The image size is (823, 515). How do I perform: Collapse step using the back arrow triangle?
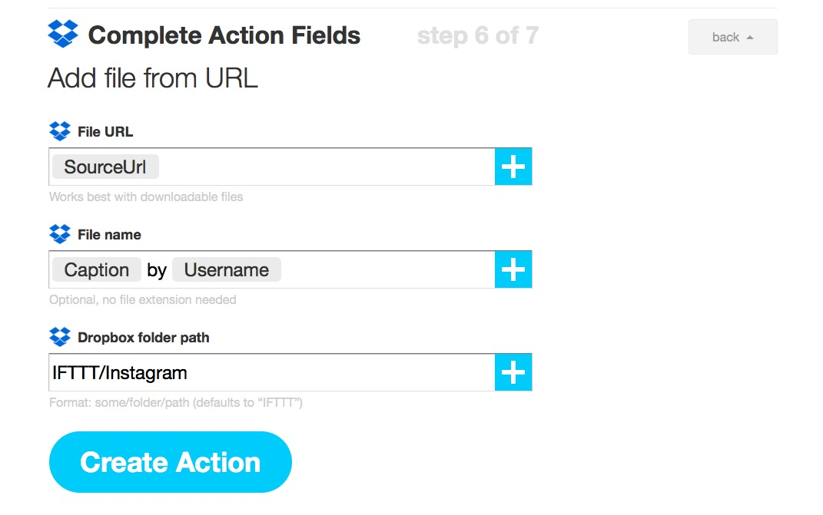pyautogui.click(x=750, y=38)
